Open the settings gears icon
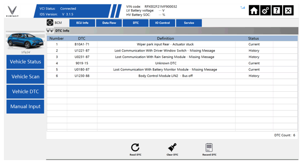This screenshot has height=164, width=303. pos(265,10)
